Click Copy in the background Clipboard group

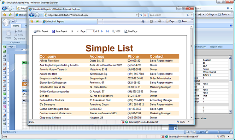click(19, 35)
